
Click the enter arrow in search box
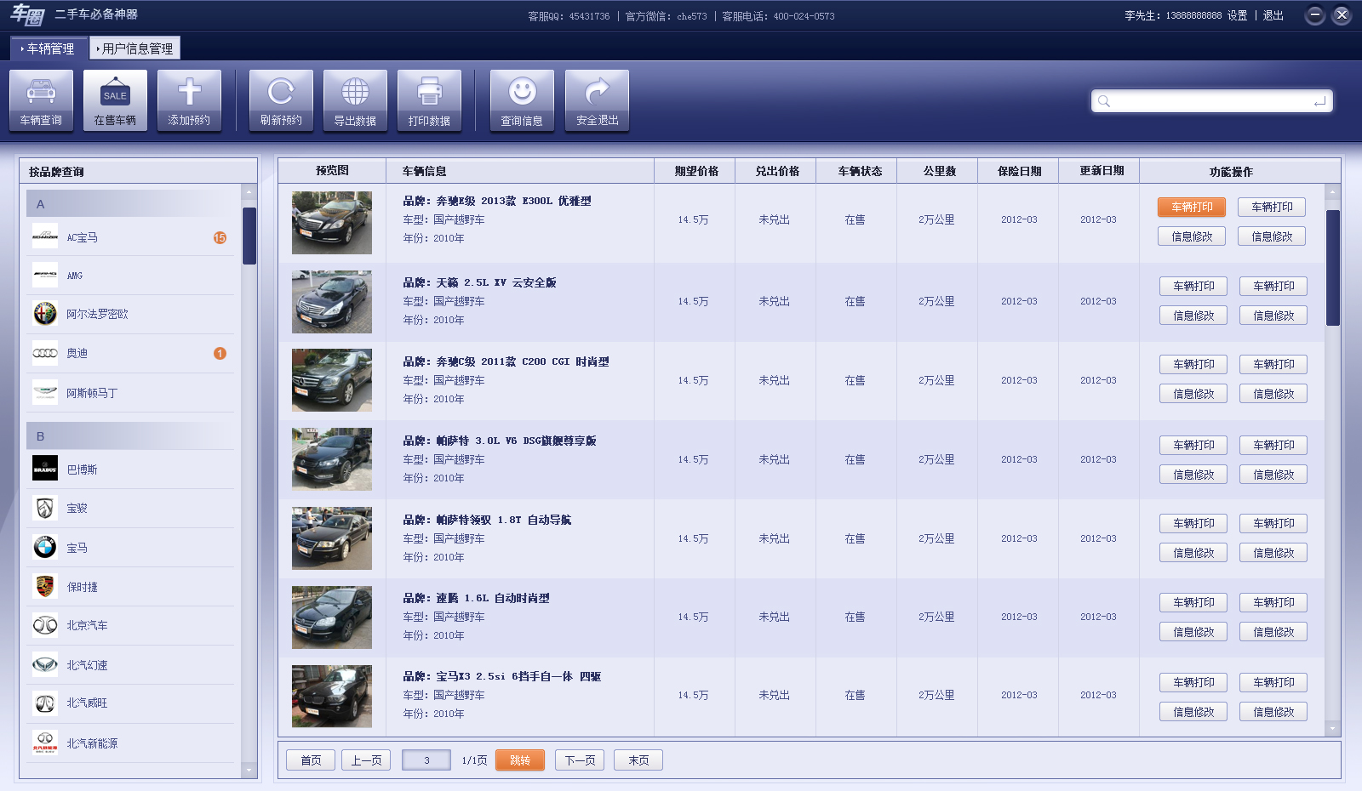pyautogui.click(x=1319, y=101)
